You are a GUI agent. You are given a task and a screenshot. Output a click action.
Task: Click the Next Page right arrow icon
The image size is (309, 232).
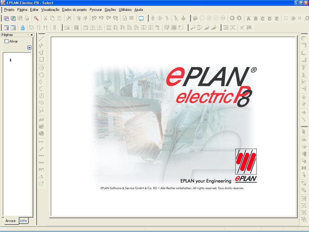[x=239, y=18]
